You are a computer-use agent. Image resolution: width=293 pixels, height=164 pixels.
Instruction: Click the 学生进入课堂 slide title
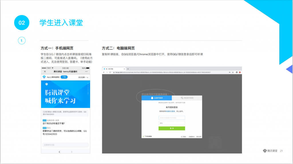pyautogui.click(x=61, y=23)
